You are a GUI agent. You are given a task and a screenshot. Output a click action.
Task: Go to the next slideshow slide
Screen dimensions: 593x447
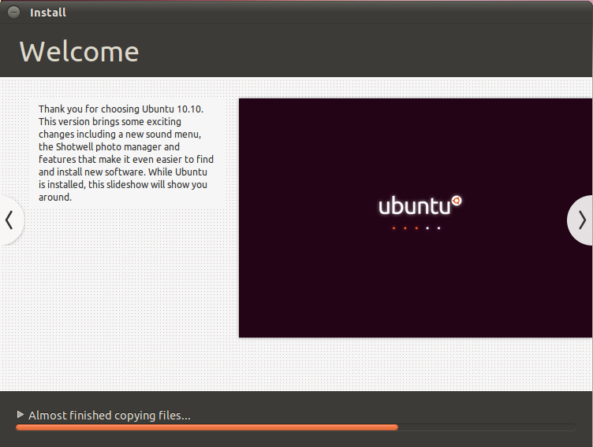coord(580,220)
